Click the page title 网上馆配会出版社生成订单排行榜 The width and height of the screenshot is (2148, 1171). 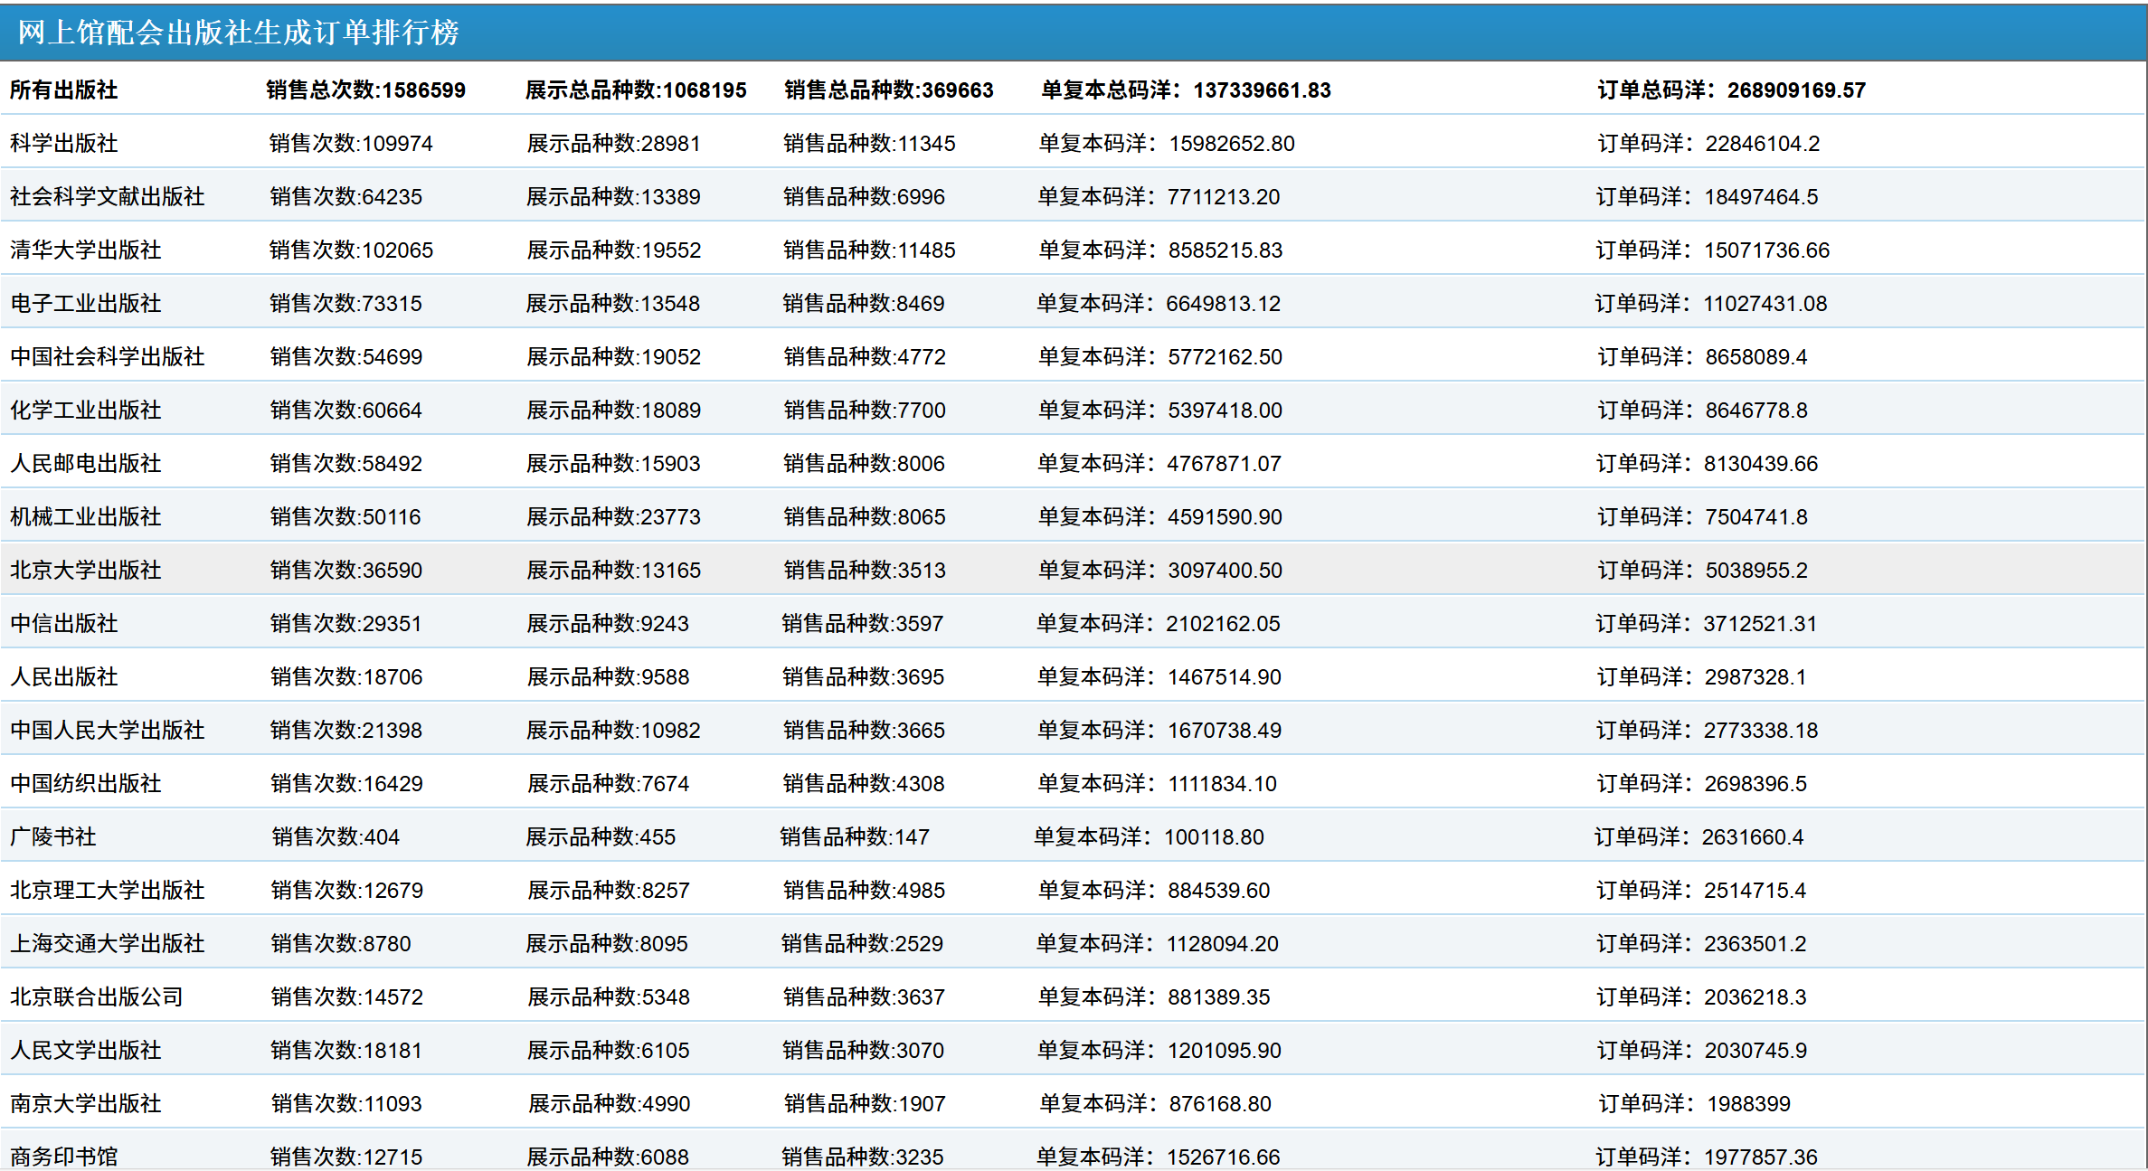point(238,33)
